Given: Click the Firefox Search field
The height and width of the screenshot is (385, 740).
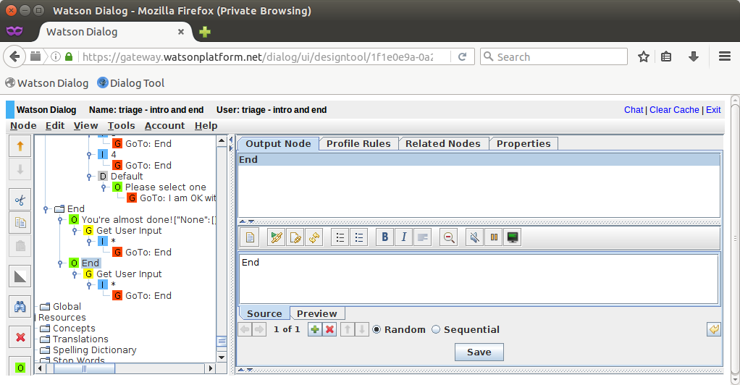Looking at the screenshot, I should (x=554, y=57).
